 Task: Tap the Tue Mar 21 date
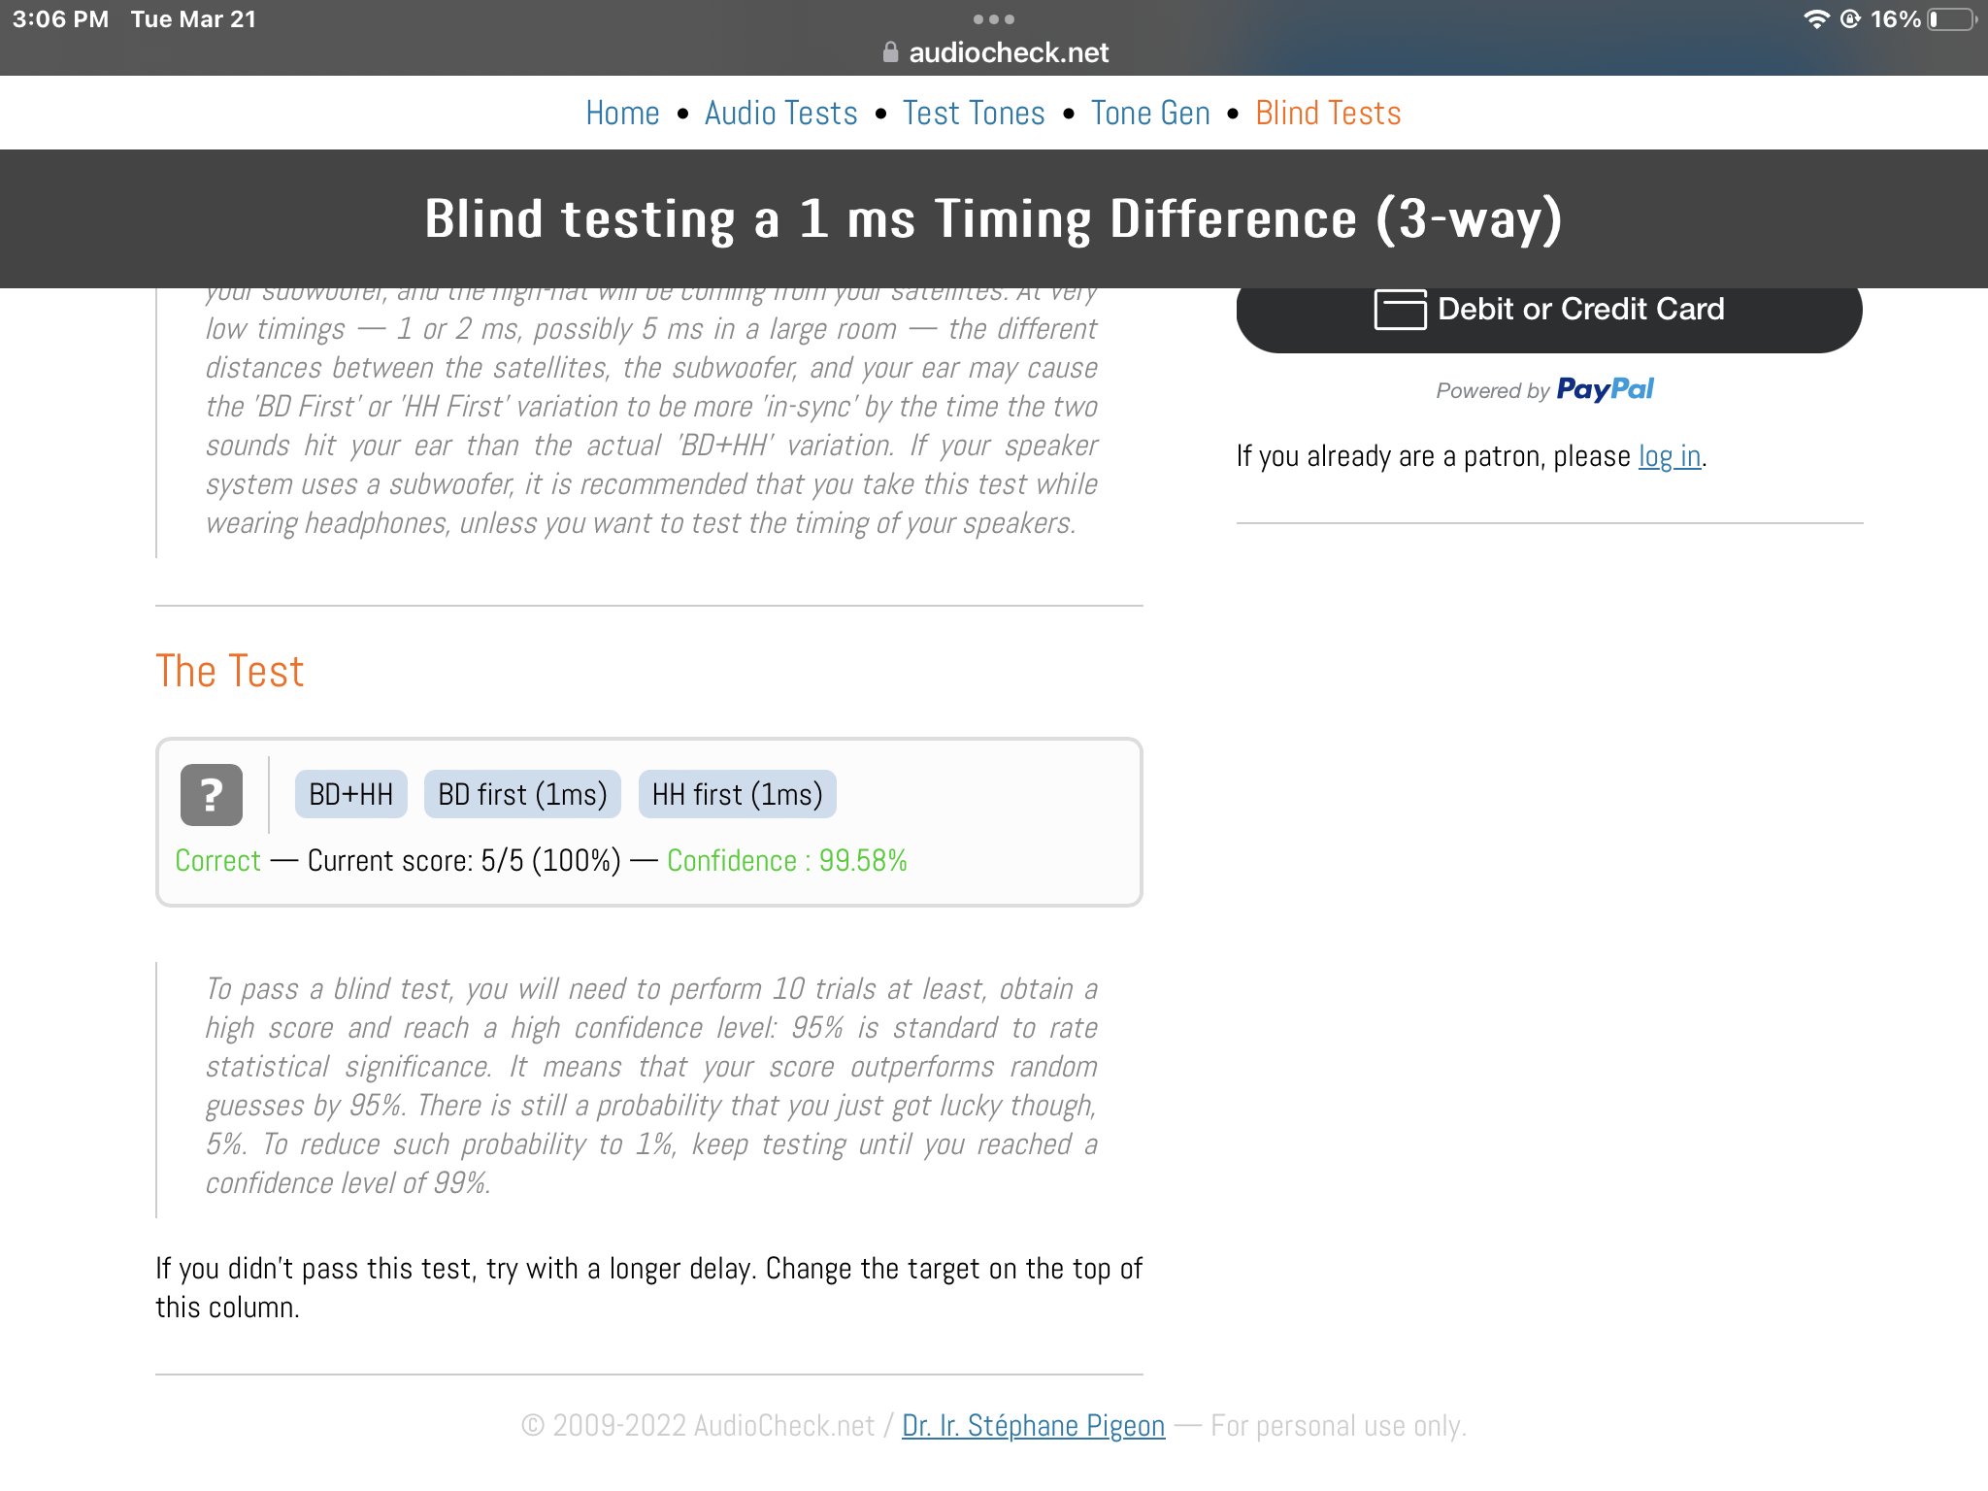click(x=193, y=19)
